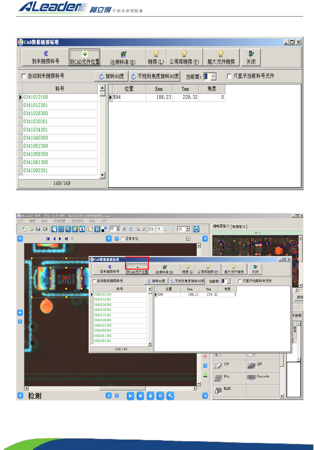Toggle 自动到未链接料号 checkbox in lower dialog
This screenshot has height=450, width=314.
[94, 281]
